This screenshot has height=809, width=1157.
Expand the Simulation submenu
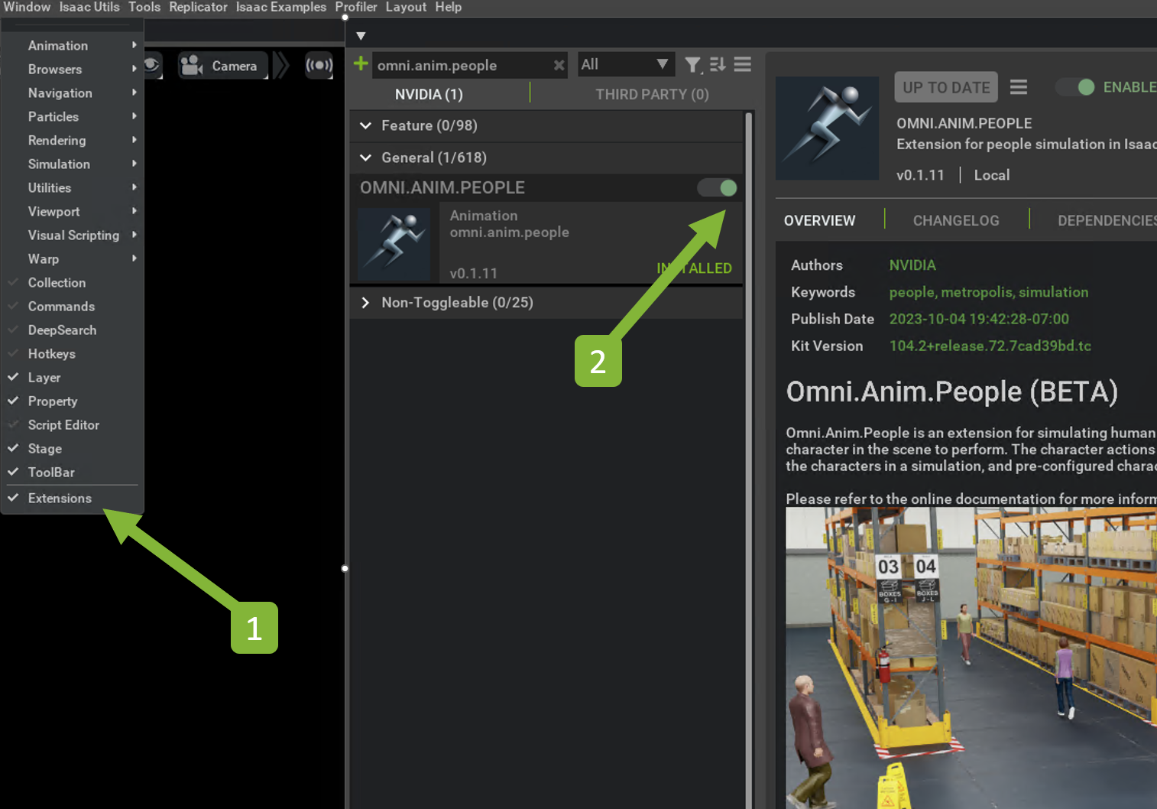coord(72,164)
